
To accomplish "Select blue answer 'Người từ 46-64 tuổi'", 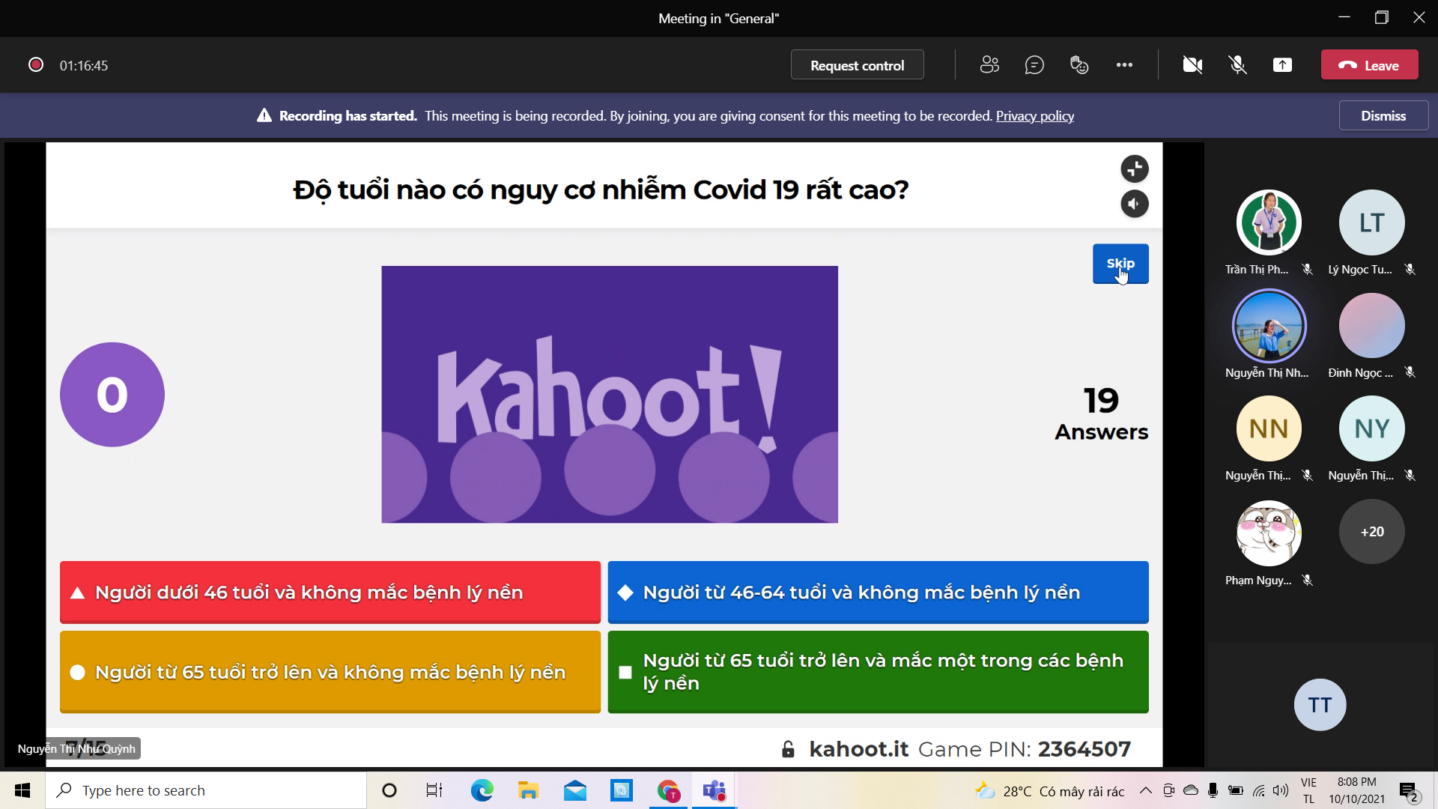I will click(x=878, y=593).
